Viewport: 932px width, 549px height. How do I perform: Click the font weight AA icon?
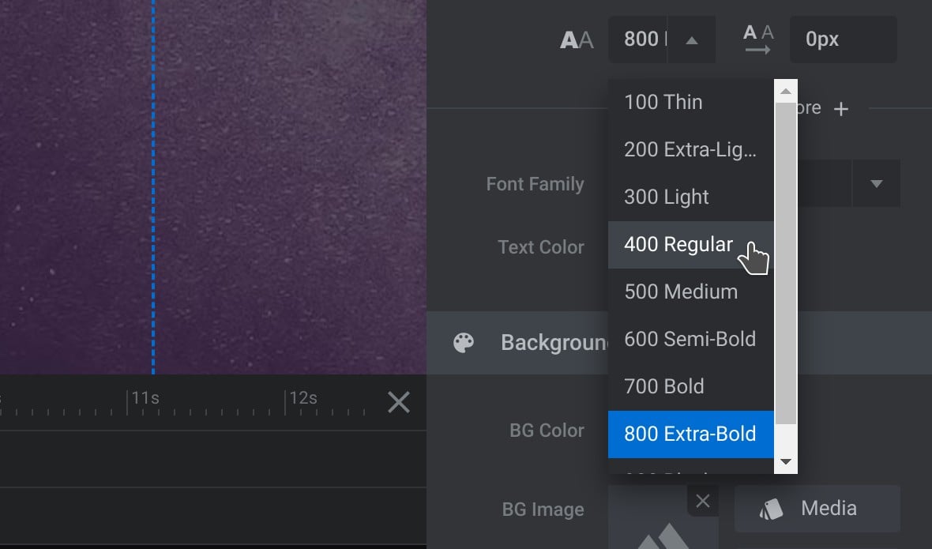(577, 39)
